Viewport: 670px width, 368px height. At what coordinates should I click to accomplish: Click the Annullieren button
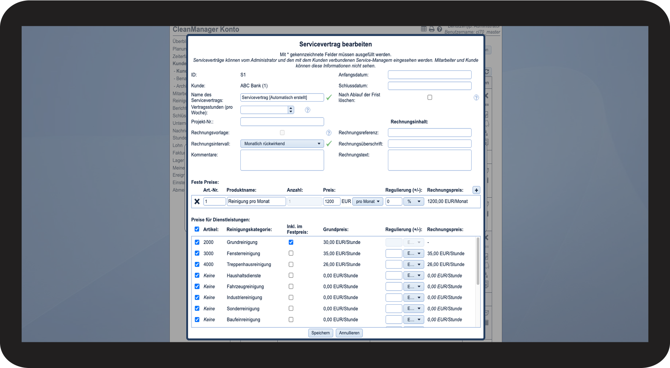tap(349, 333)
